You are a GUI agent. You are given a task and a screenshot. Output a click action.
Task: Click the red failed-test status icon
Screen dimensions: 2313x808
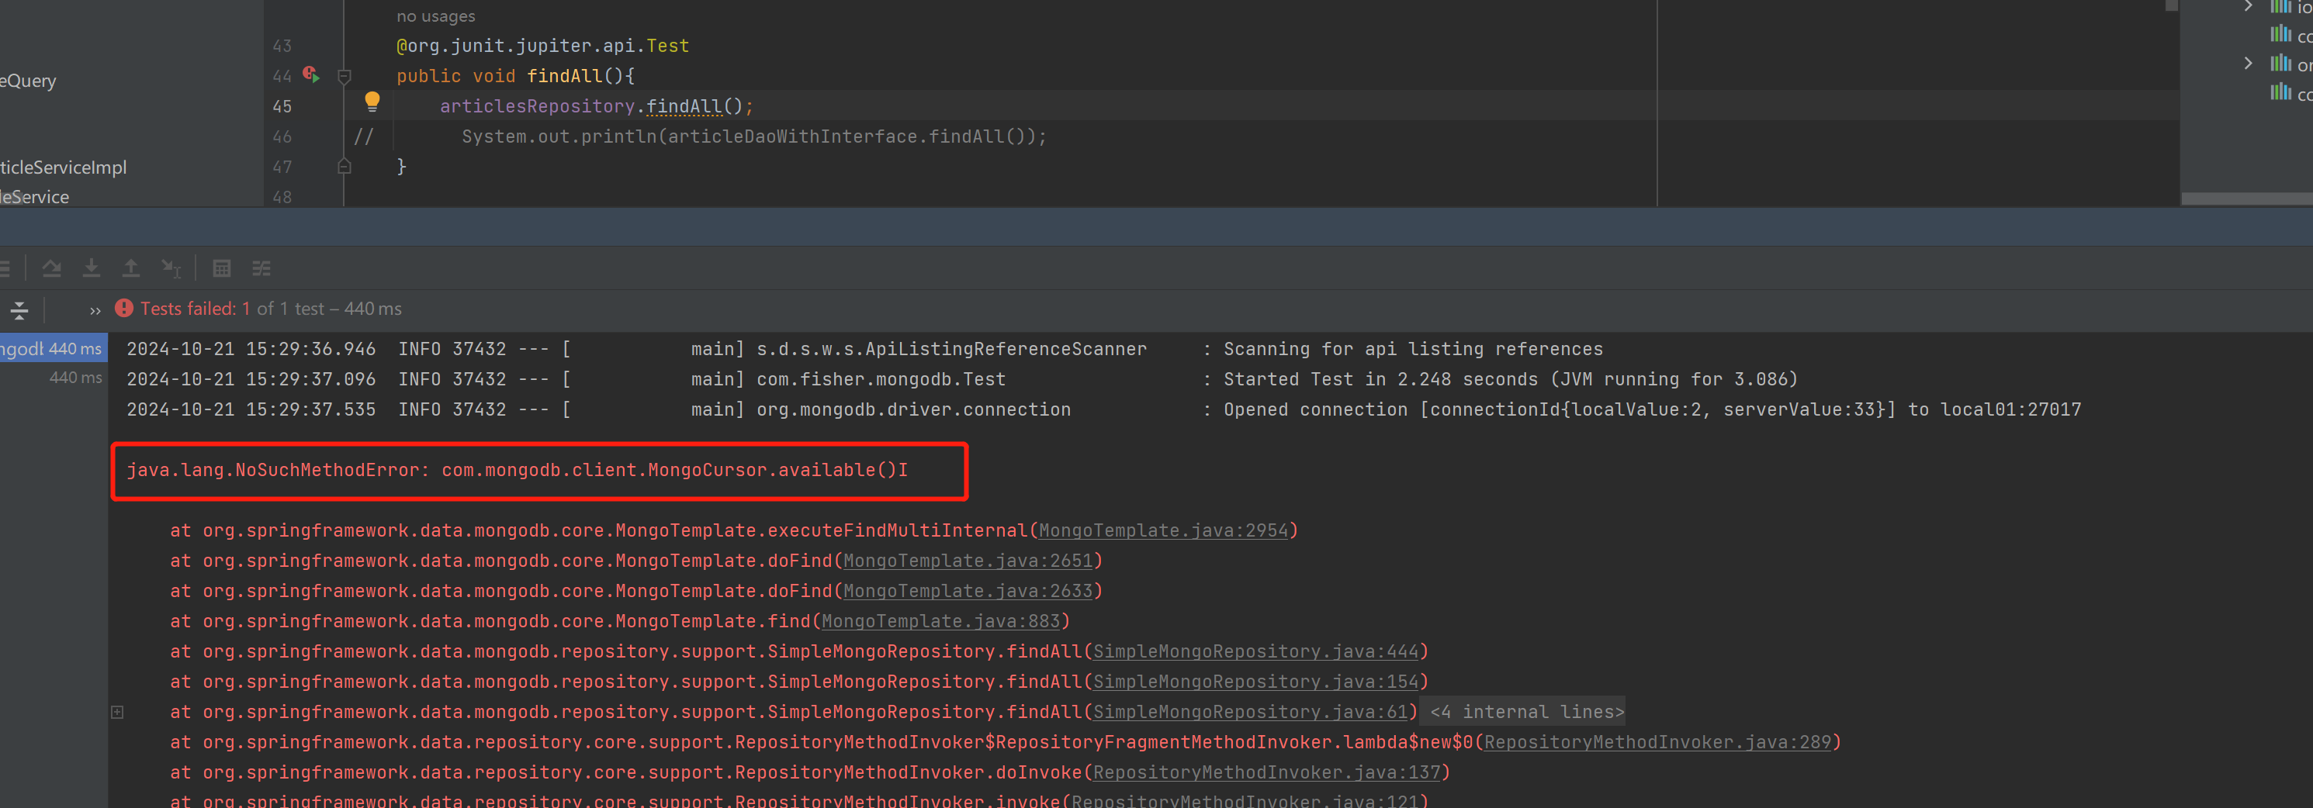tap(124, 308)
